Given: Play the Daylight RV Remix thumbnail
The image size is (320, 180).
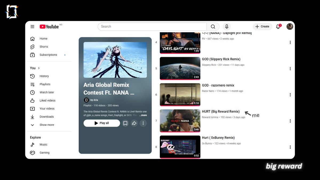Looking at the screenshot, I should point(180,43).
